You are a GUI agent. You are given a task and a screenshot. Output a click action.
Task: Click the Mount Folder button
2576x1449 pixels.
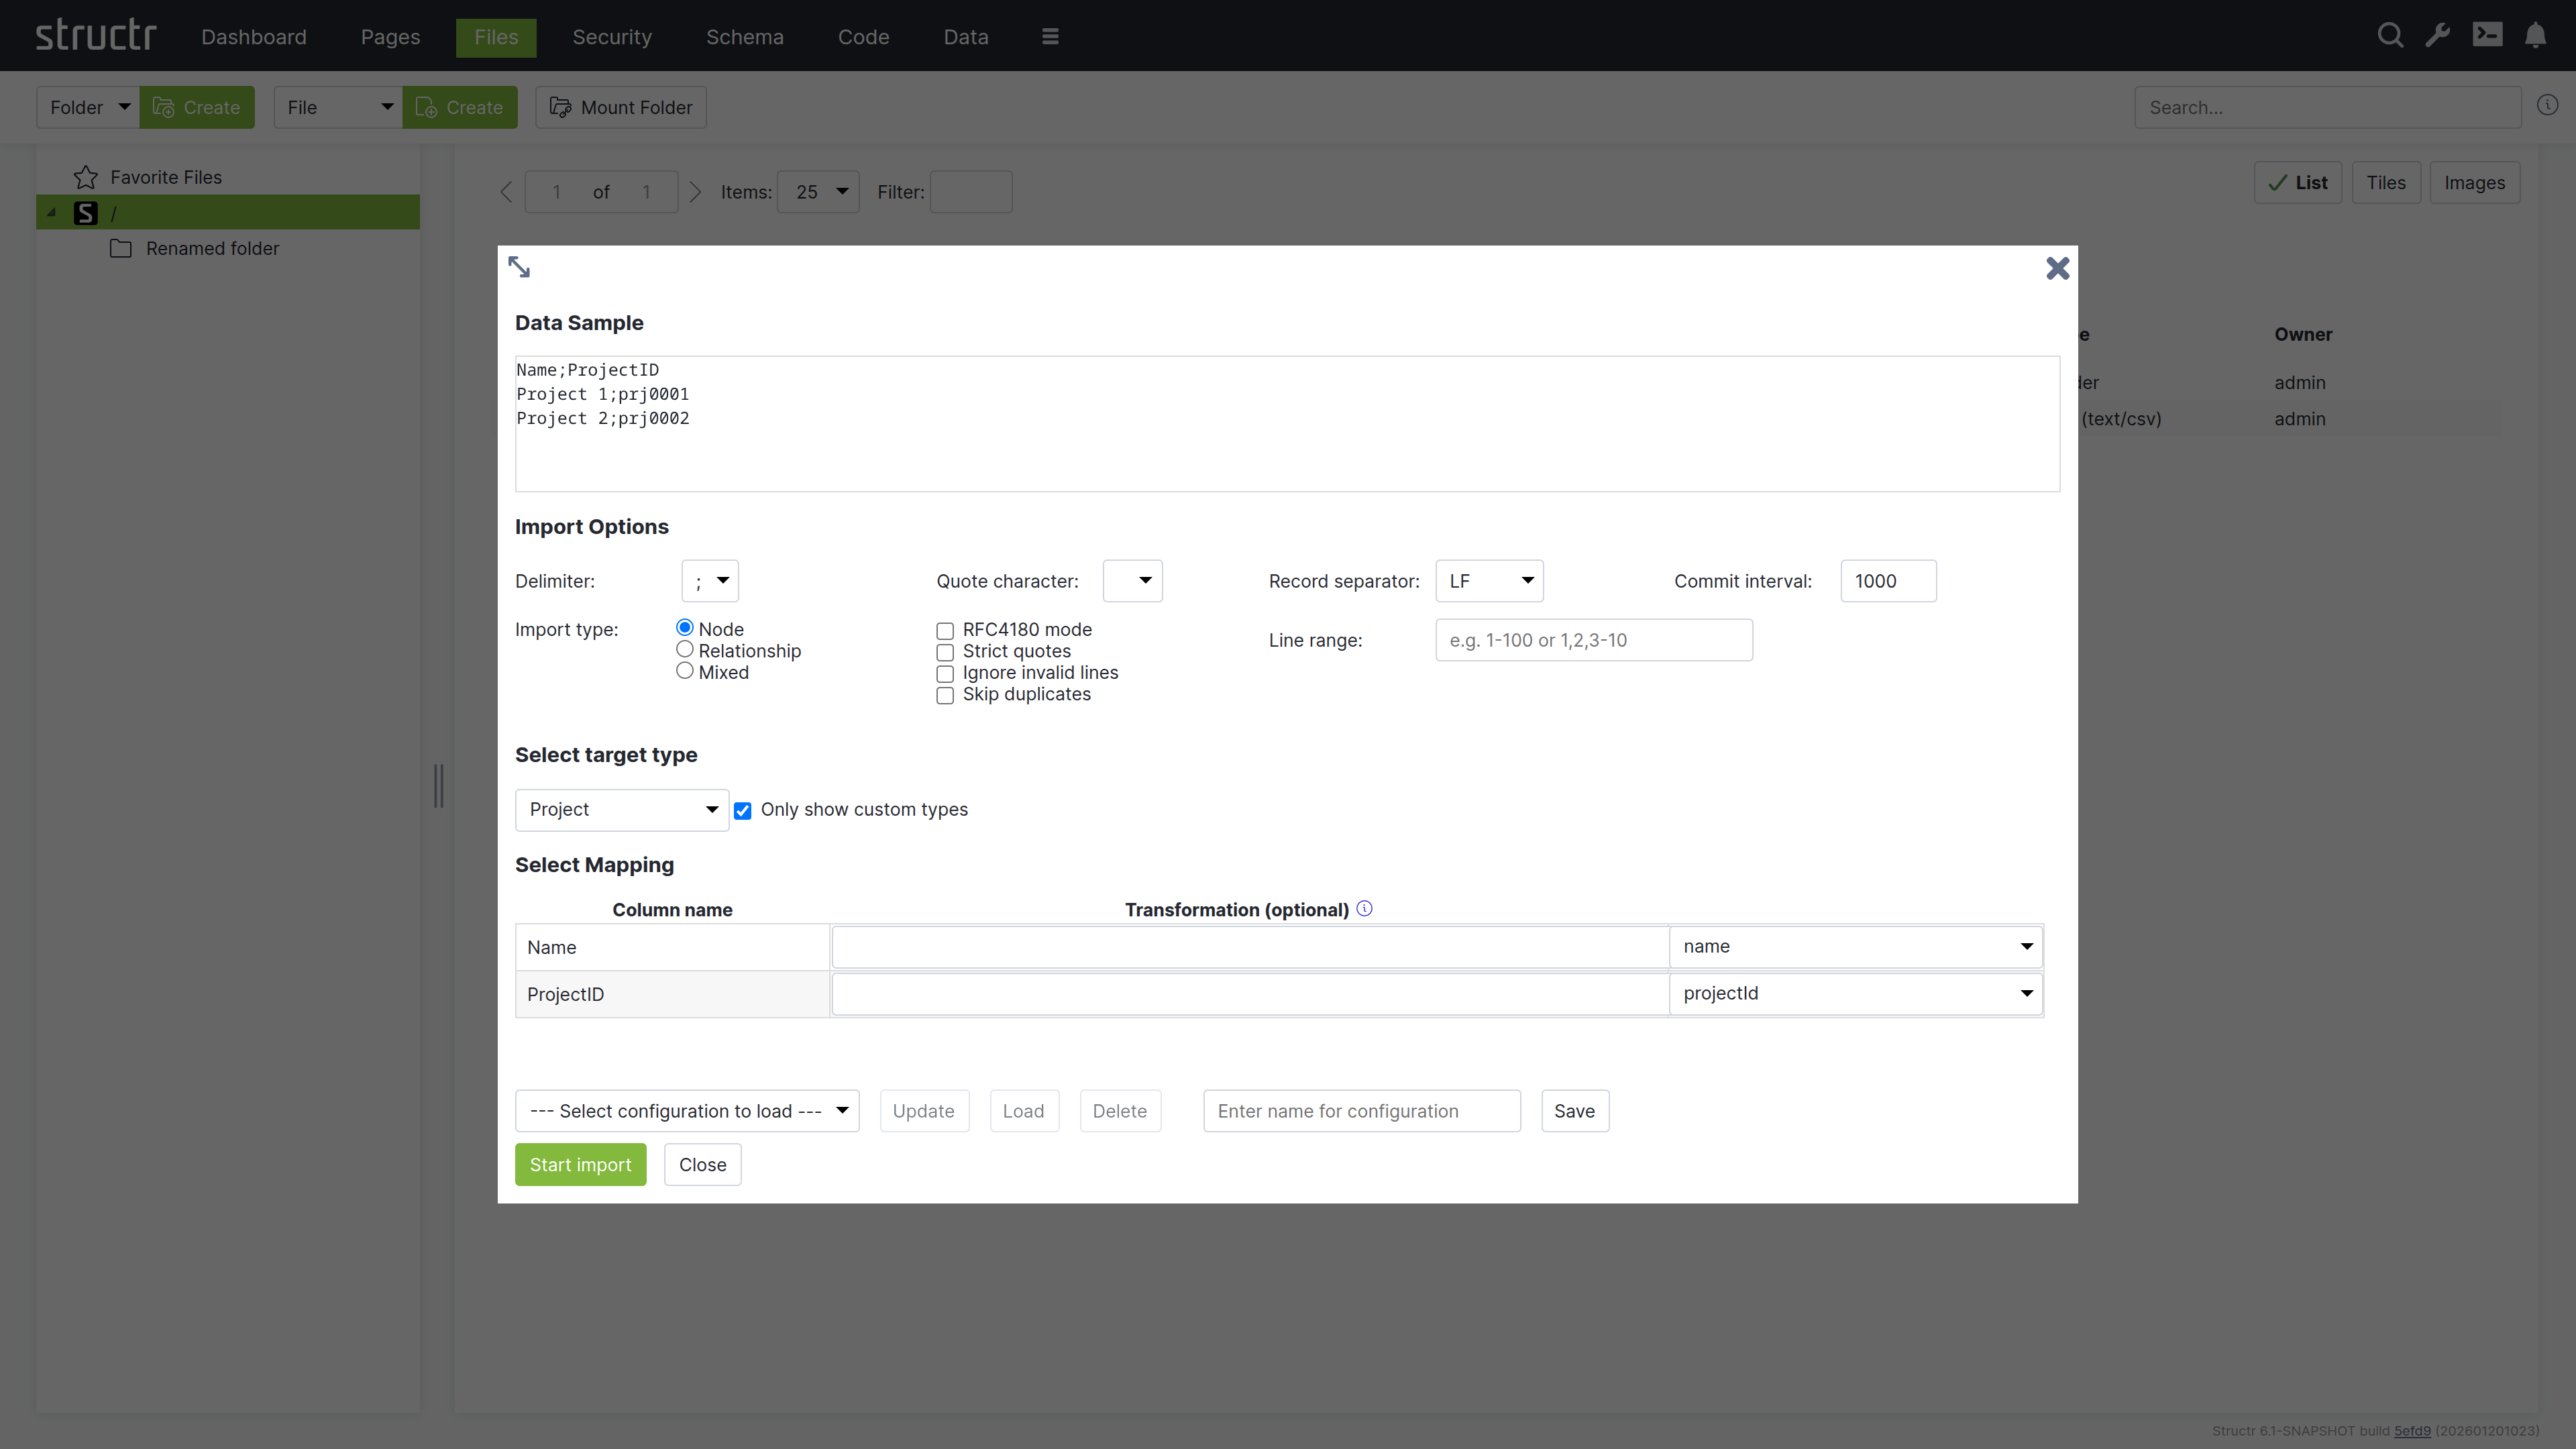(x=620, y=107)
